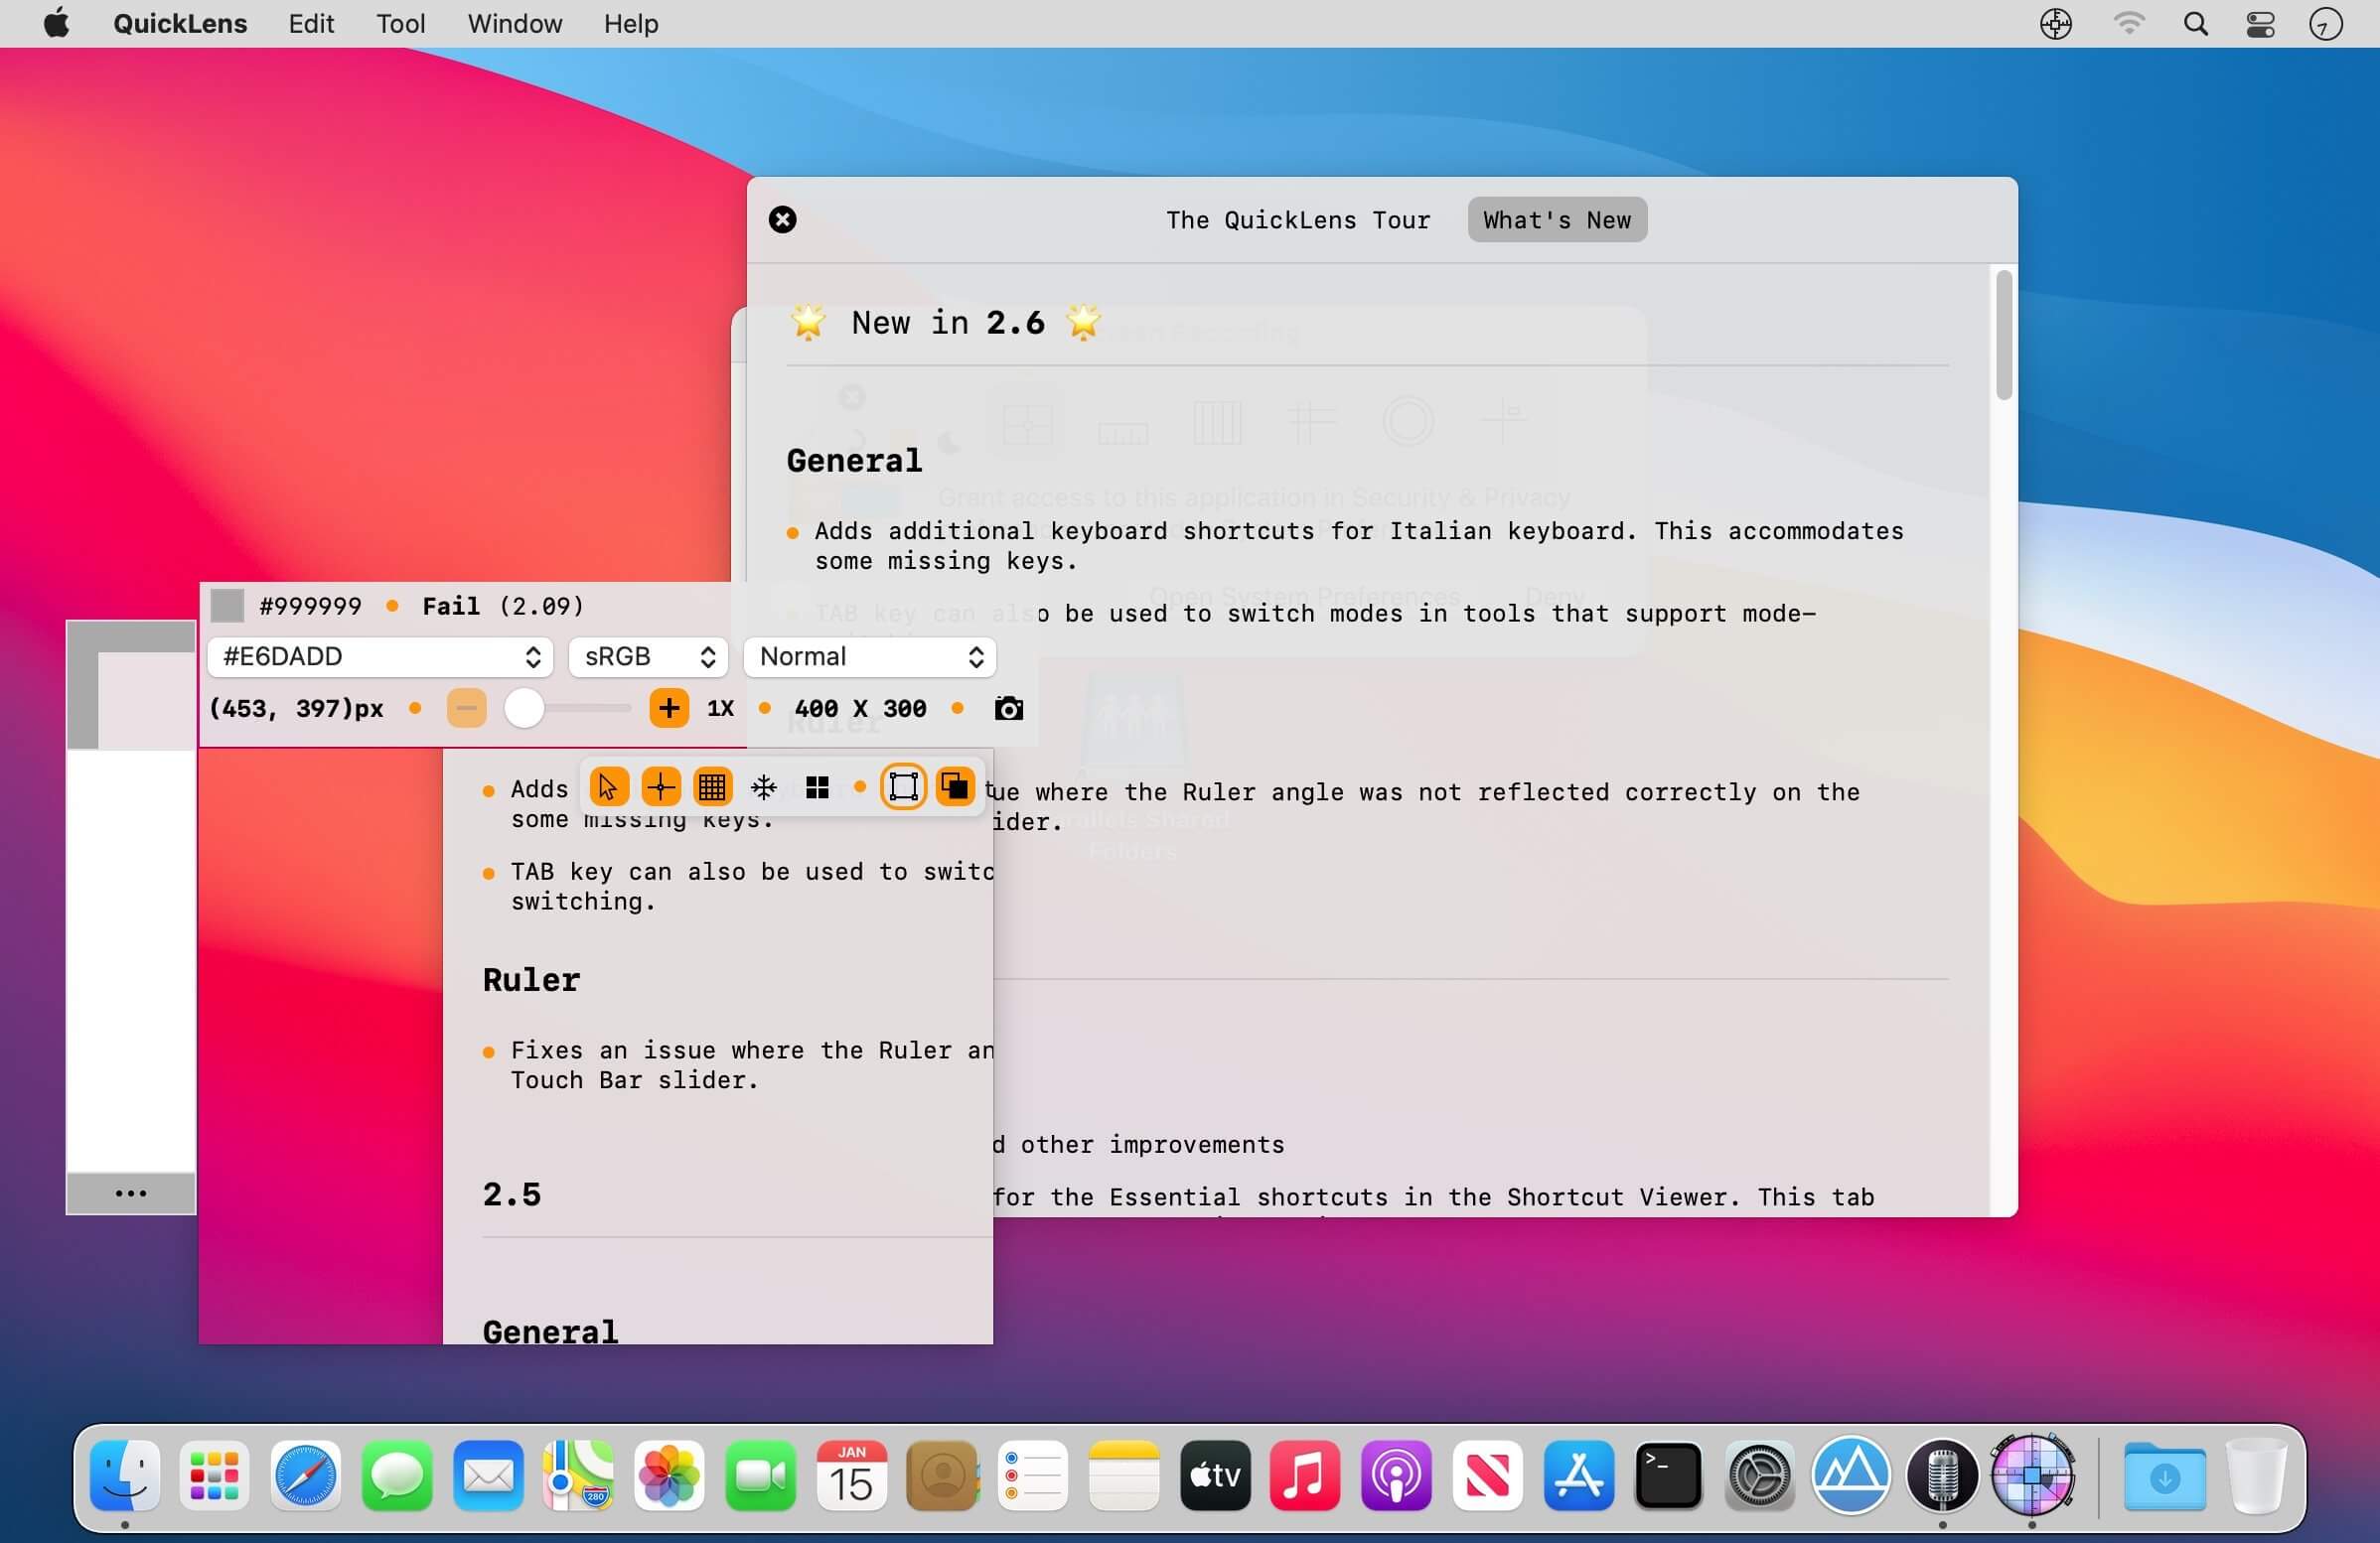
Task: Click the gray #999999 color swatch
Action: click(x=228, y=606)
